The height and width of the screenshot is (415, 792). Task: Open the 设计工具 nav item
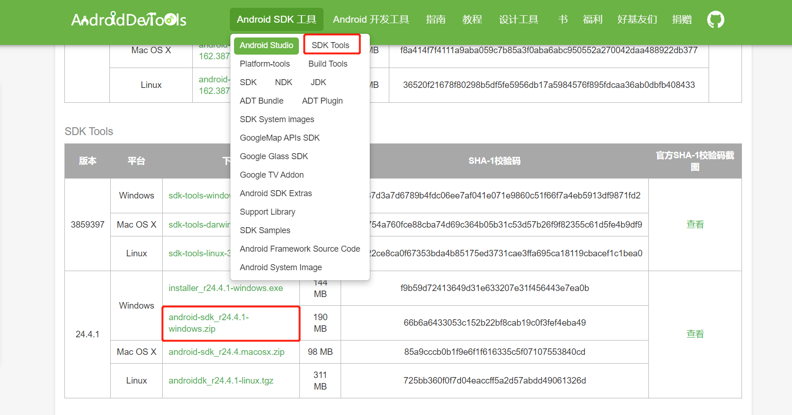(519, 19)
